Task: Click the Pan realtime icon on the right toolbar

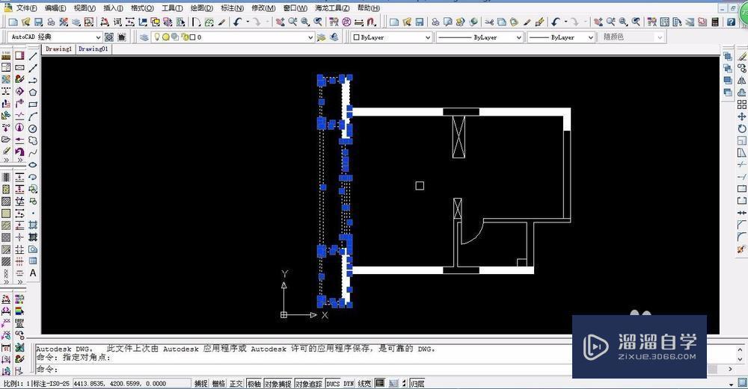Action: pos(598,22)
